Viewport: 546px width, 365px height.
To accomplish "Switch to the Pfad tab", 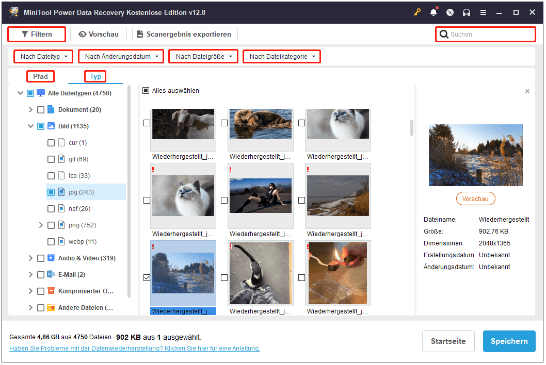I will tap(40, 76).
